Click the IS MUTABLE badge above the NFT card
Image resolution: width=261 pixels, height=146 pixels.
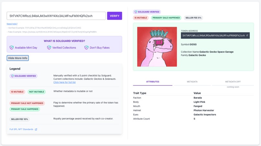[141, 18]
